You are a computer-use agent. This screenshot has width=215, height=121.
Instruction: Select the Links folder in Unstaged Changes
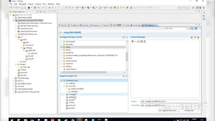point(93,47)
